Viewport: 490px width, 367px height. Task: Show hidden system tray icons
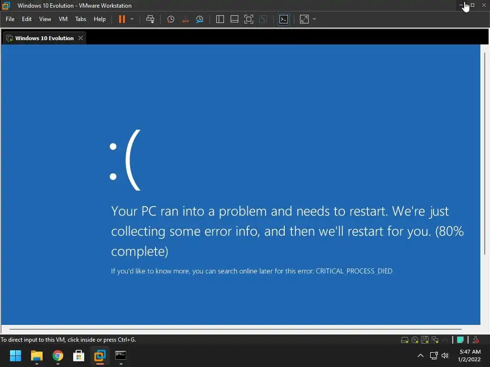click(x=421, y=356)
